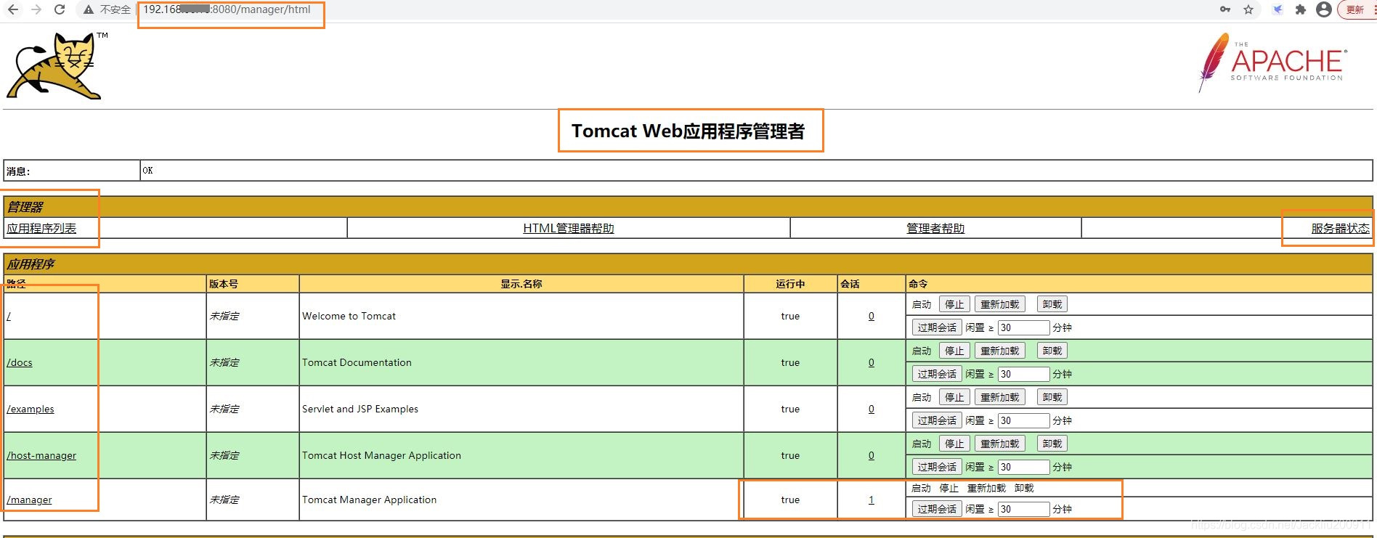Click 停止 for the /examples application
This screenshot has height=538, width=1377.
tap(954, 397)
